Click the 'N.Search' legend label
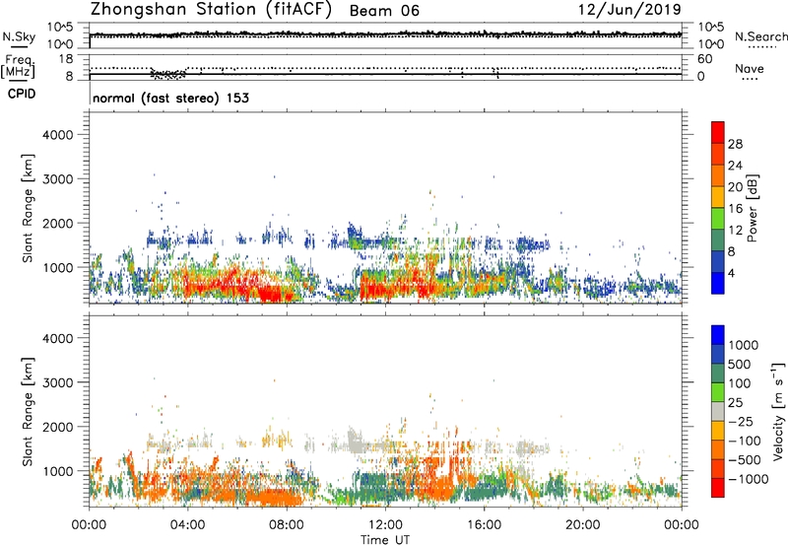The height and width of the screenshot is (546, 788). [760, 36]
